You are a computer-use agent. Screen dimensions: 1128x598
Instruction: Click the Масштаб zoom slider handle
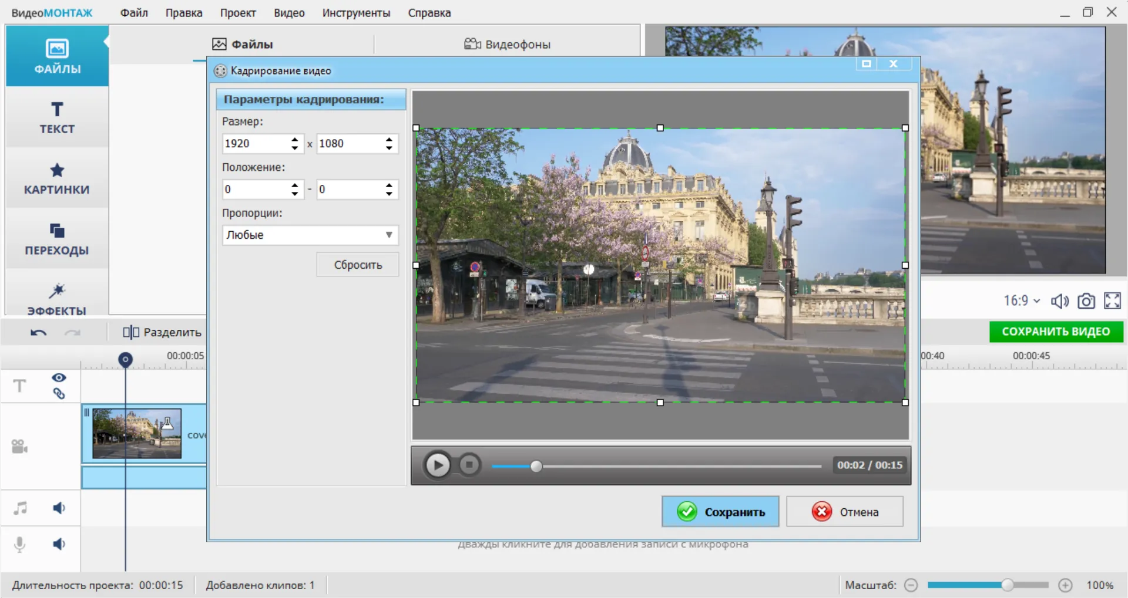(1008, 585)
